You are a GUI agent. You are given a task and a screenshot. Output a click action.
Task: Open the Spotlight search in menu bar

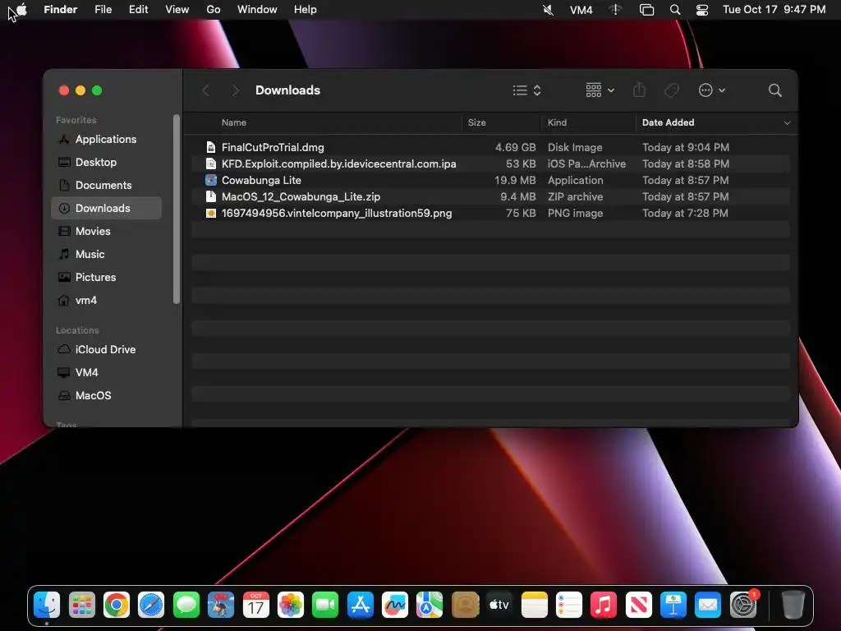[x=675, y=10]
